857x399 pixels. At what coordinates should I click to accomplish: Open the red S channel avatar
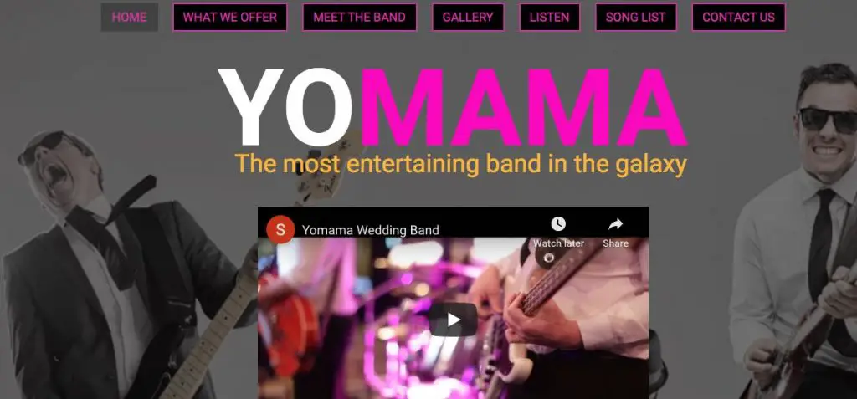(280, 229)
